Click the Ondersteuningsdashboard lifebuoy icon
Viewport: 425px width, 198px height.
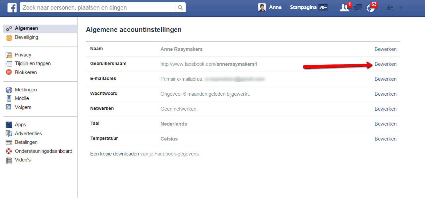[x=9, y=151]
